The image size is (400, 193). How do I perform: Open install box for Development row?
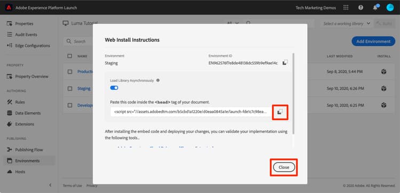coord(383,105)
